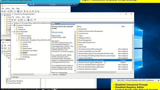This screenshot has width=160, height=90.
Task: Select Download missing COM components setting
Action: click(x=104, y=49)
